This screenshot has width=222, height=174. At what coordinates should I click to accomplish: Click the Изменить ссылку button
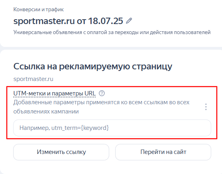click(x=61, y=152)
